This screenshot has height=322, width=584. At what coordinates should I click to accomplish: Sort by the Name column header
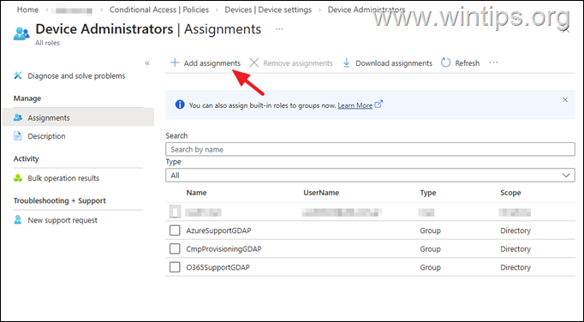click(196, 193)
